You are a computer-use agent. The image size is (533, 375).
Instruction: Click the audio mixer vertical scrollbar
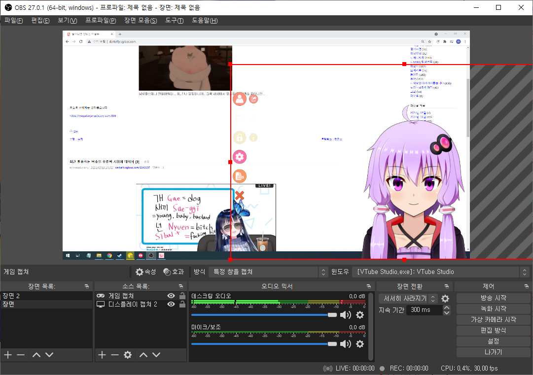[371, 326]
